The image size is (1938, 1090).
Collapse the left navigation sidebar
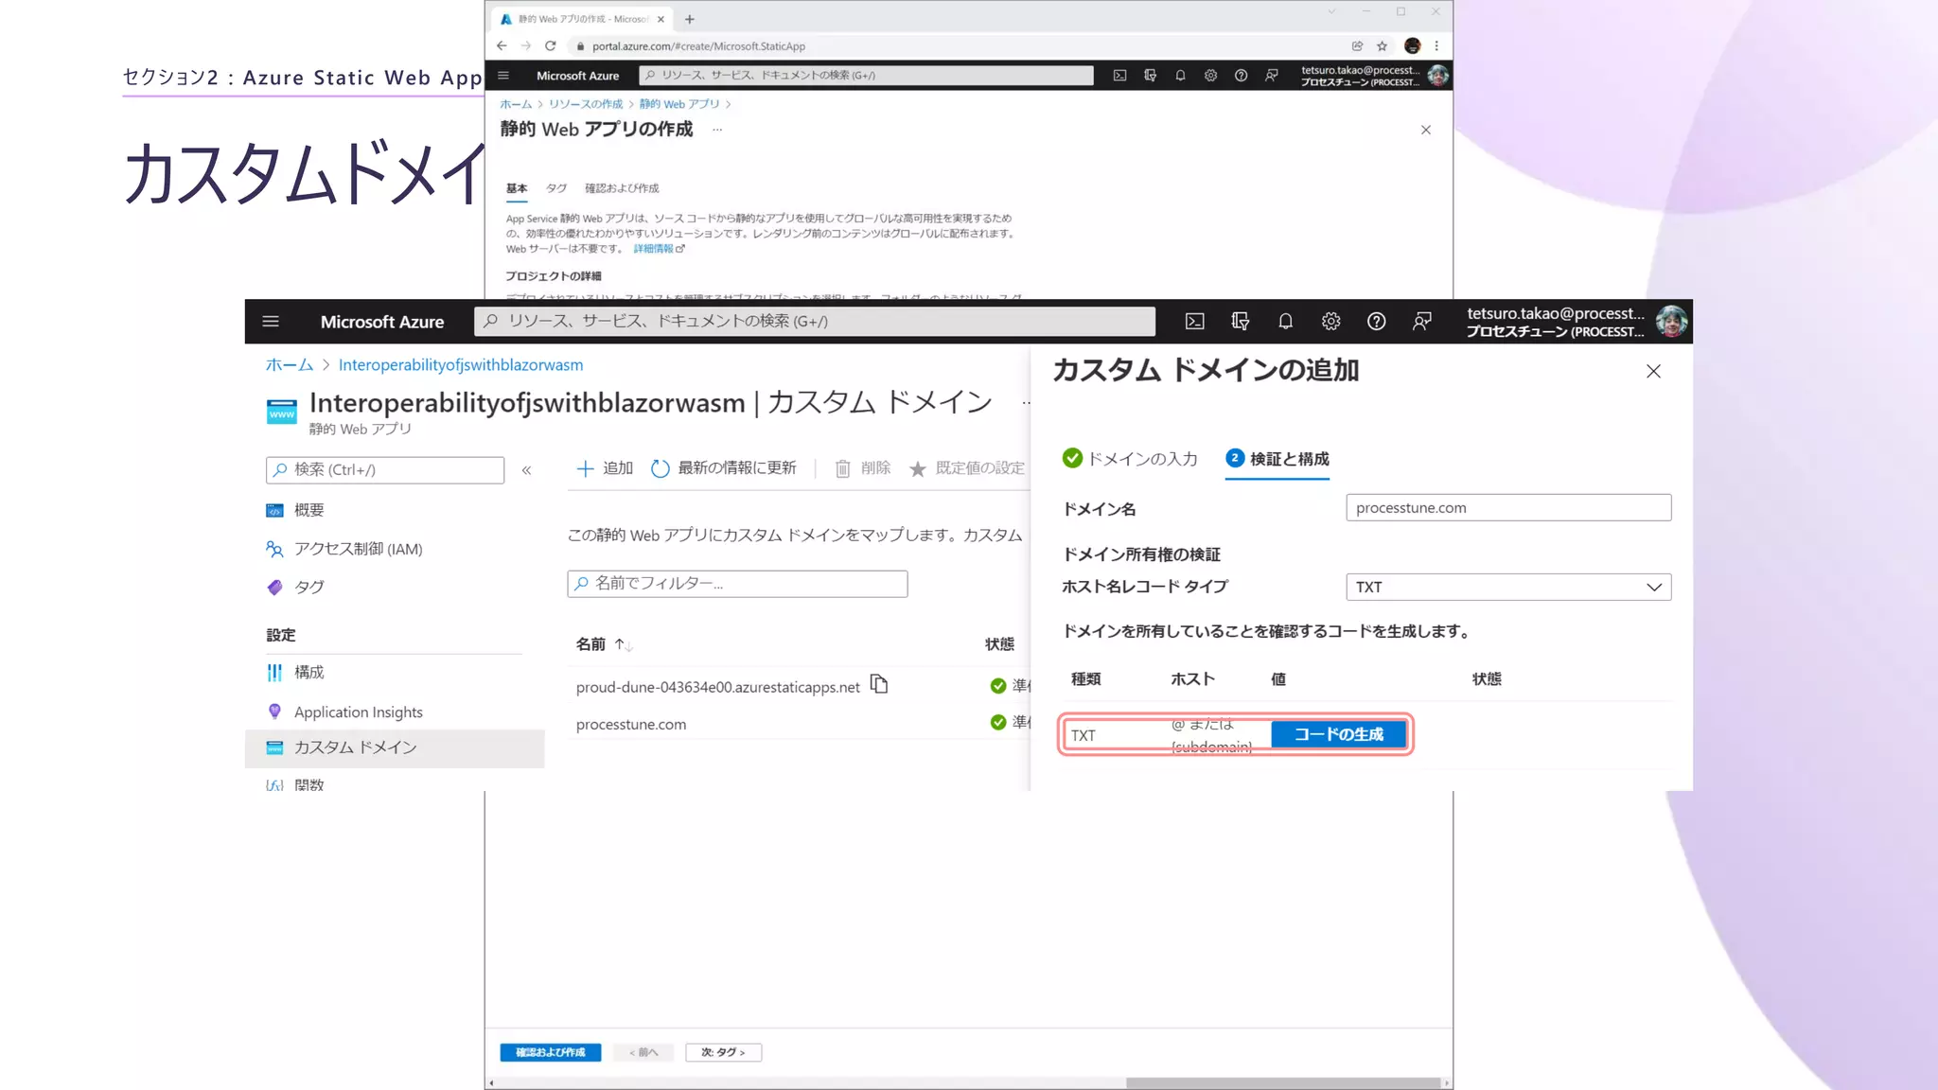coord(526,470)
